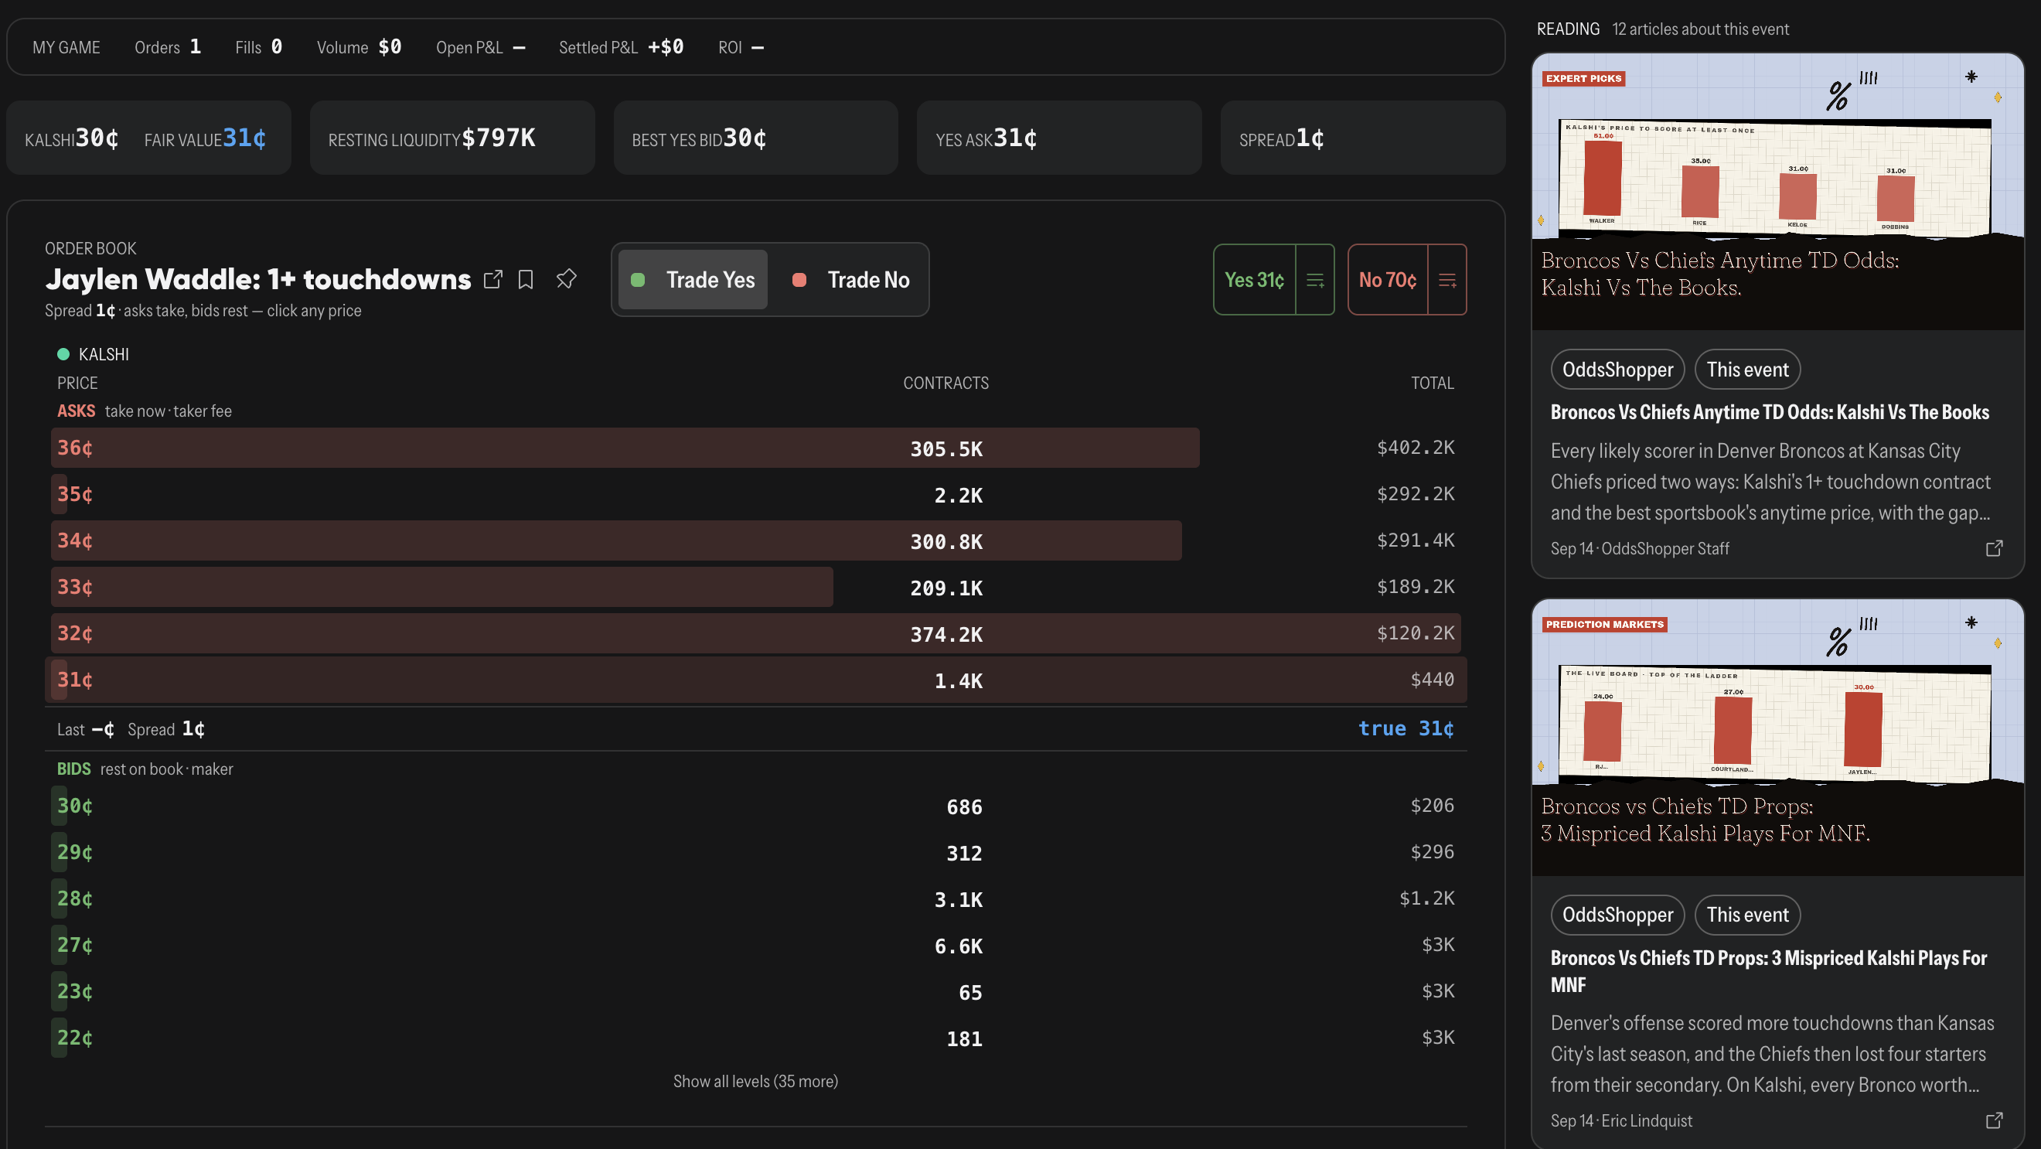Open Yes order options list icon
The image size is (2041, 1149).
click(x=1315, y=280)
